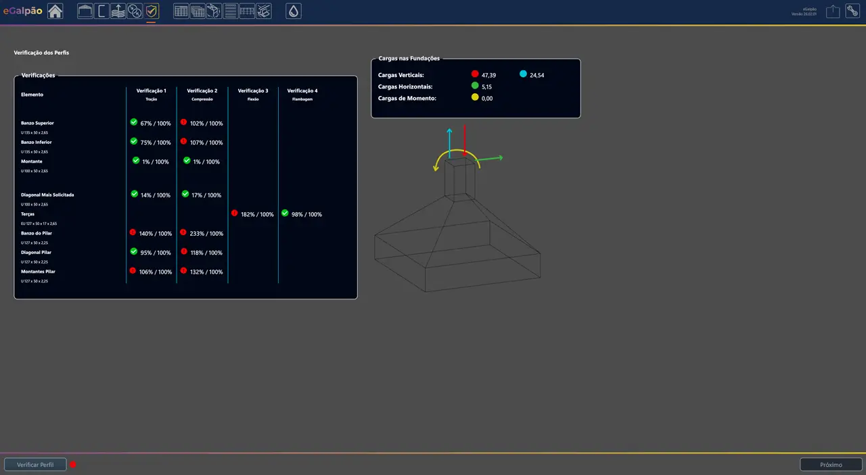The image size is (866, 475).
Task: Click the two-circles arrows icon
Action: click(135, 11)
